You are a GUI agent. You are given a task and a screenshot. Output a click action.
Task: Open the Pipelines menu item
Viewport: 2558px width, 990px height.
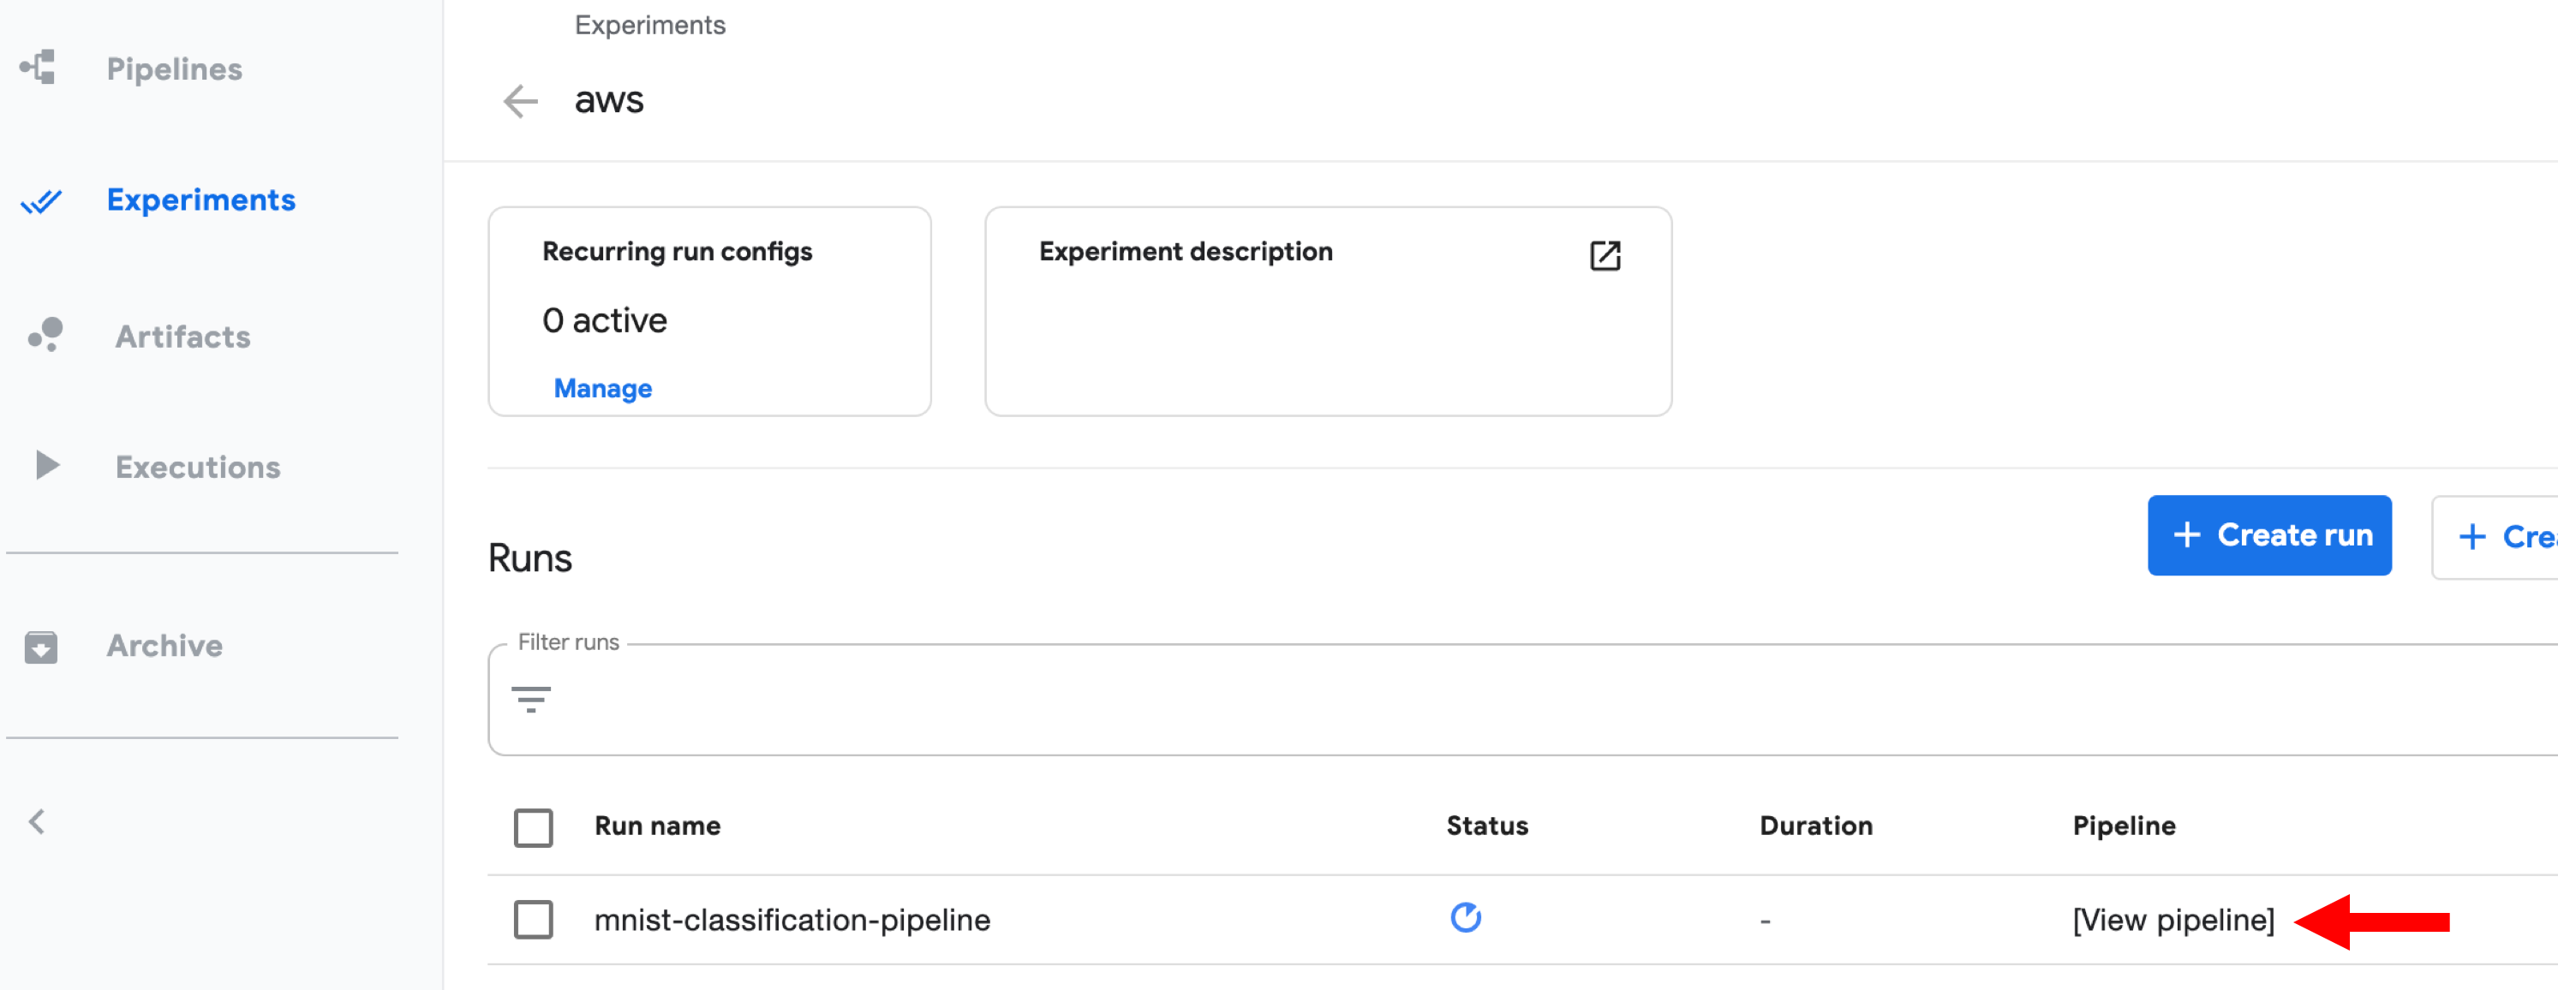pyautogui.click(x=174, y=69)
